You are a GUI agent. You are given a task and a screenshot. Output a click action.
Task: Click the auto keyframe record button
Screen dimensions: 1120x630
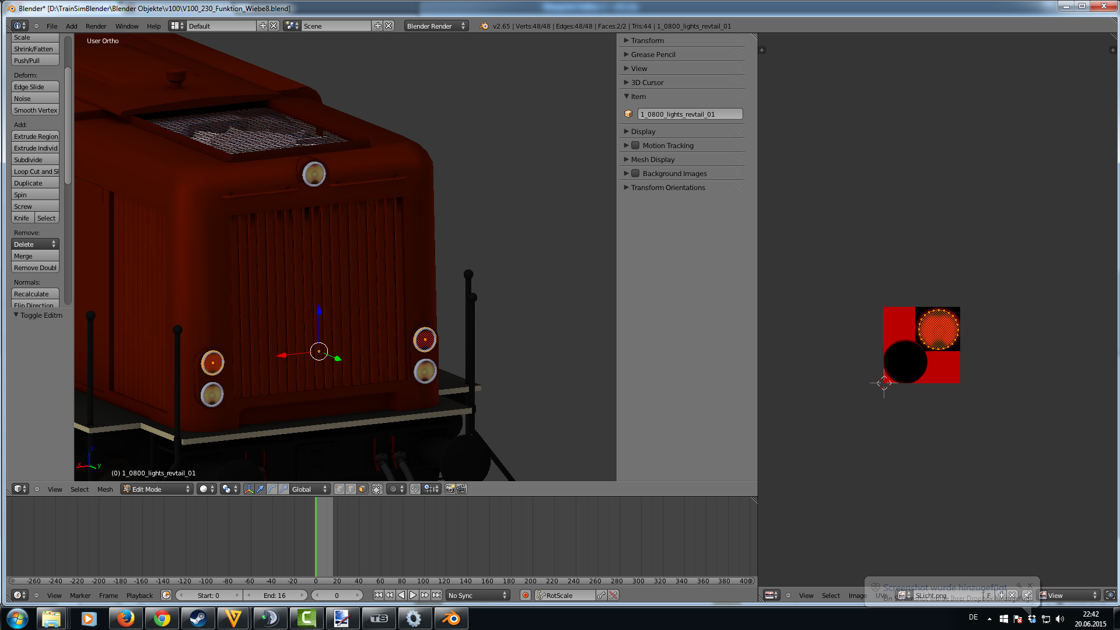pos(525,595)
